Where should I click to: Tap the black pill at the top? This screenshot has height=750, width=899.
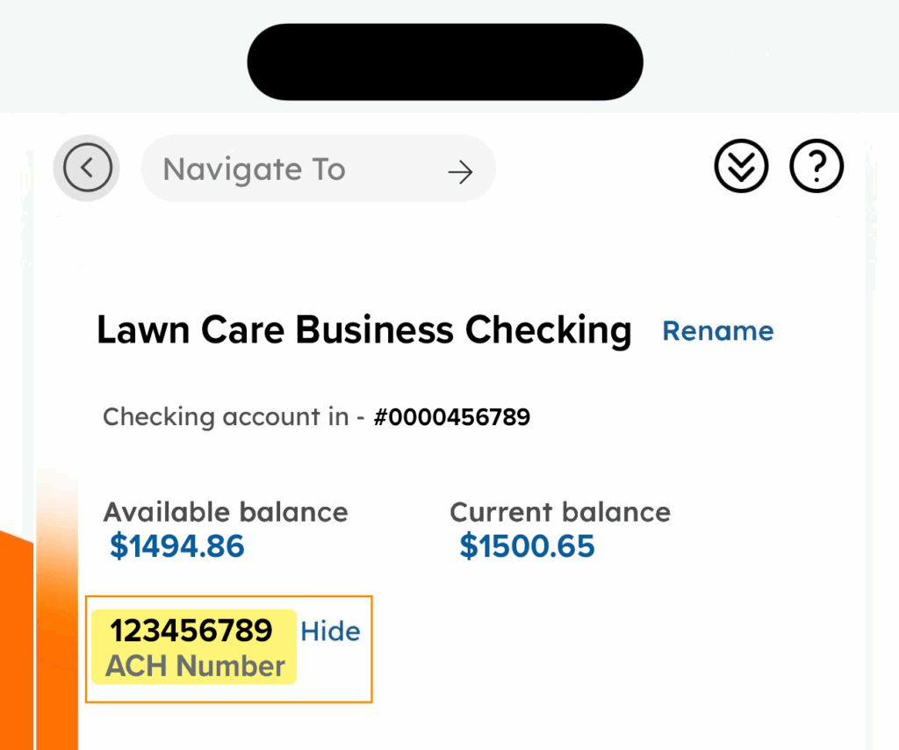(x=445, y=61)
